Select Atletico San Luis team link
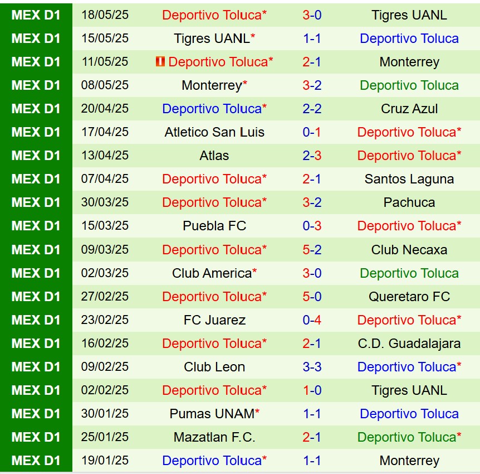Image resolution: width=480 pixels, height=474 pixels. pos(214,132)
